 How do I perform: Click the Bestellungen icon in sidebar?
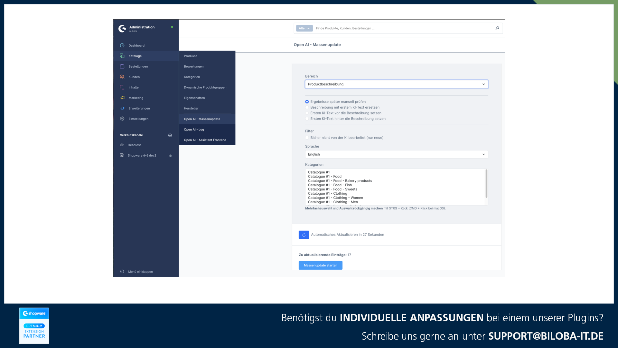coord(122,66)
